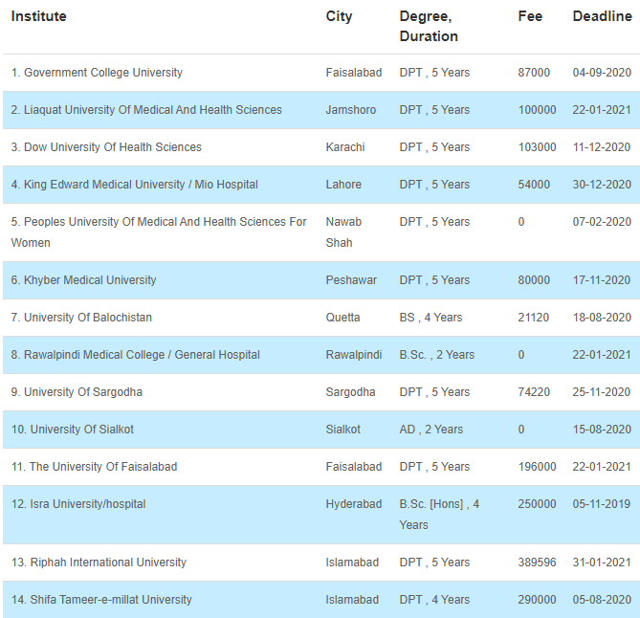
Task: Select city Lahore cell
Action: coord(343,185)
